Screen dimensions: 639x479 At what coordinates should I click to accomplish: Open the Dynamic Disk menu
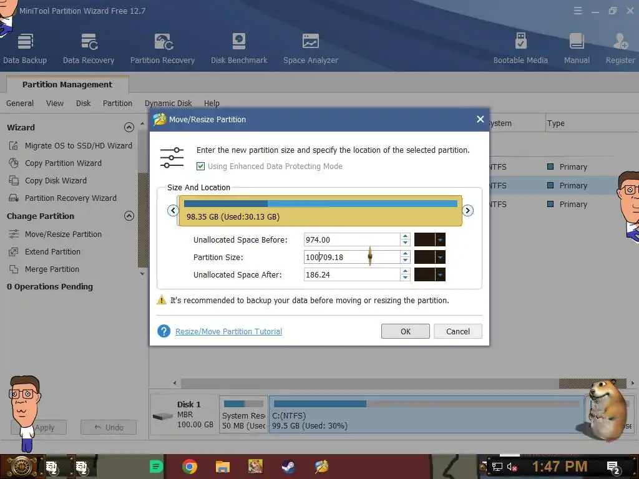coord(168,103)
